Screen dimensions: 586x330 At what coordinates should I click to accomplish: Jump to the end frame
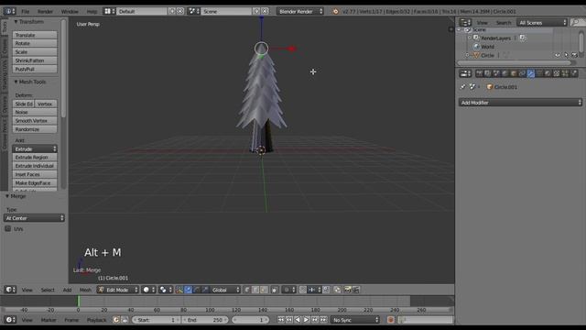323,320
